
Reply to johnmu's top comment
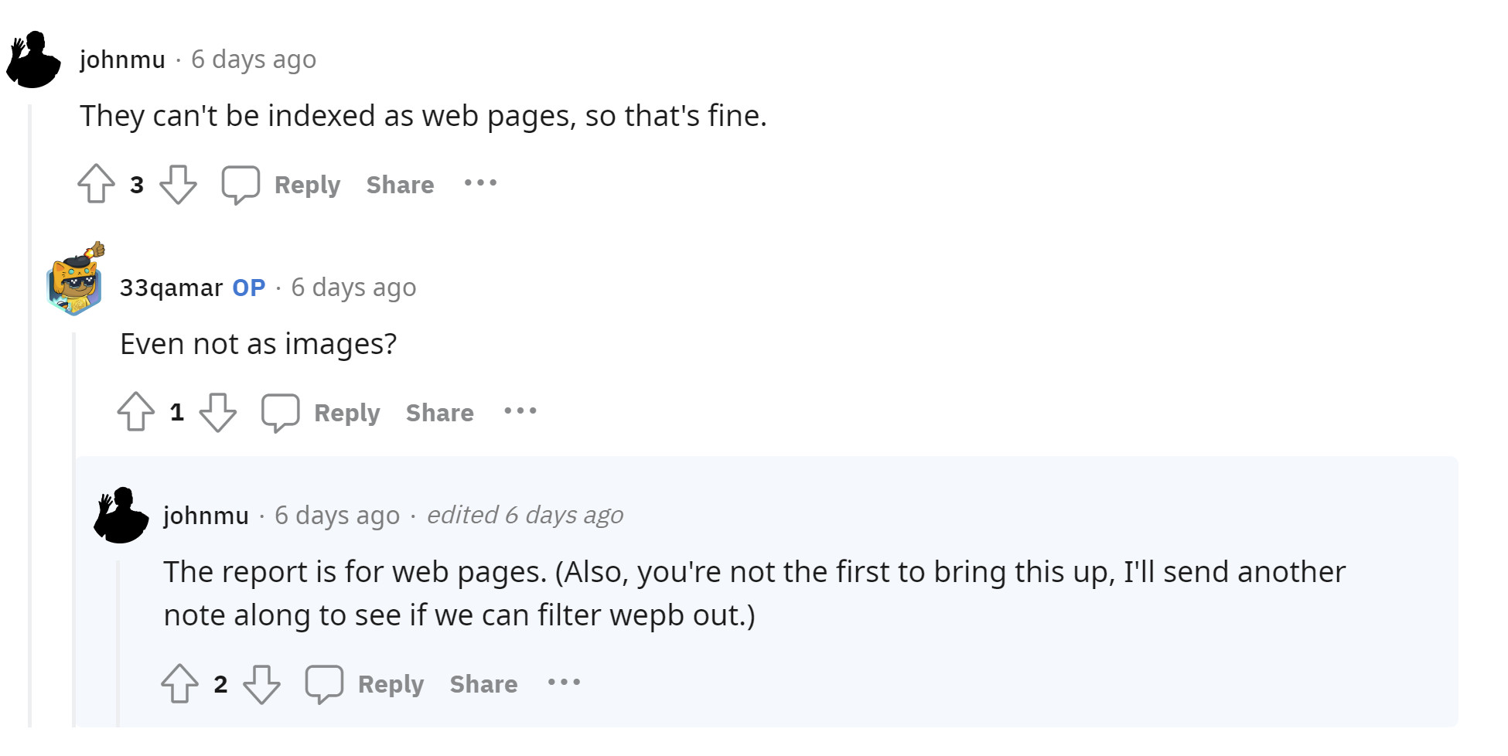(x=308, y=184)
